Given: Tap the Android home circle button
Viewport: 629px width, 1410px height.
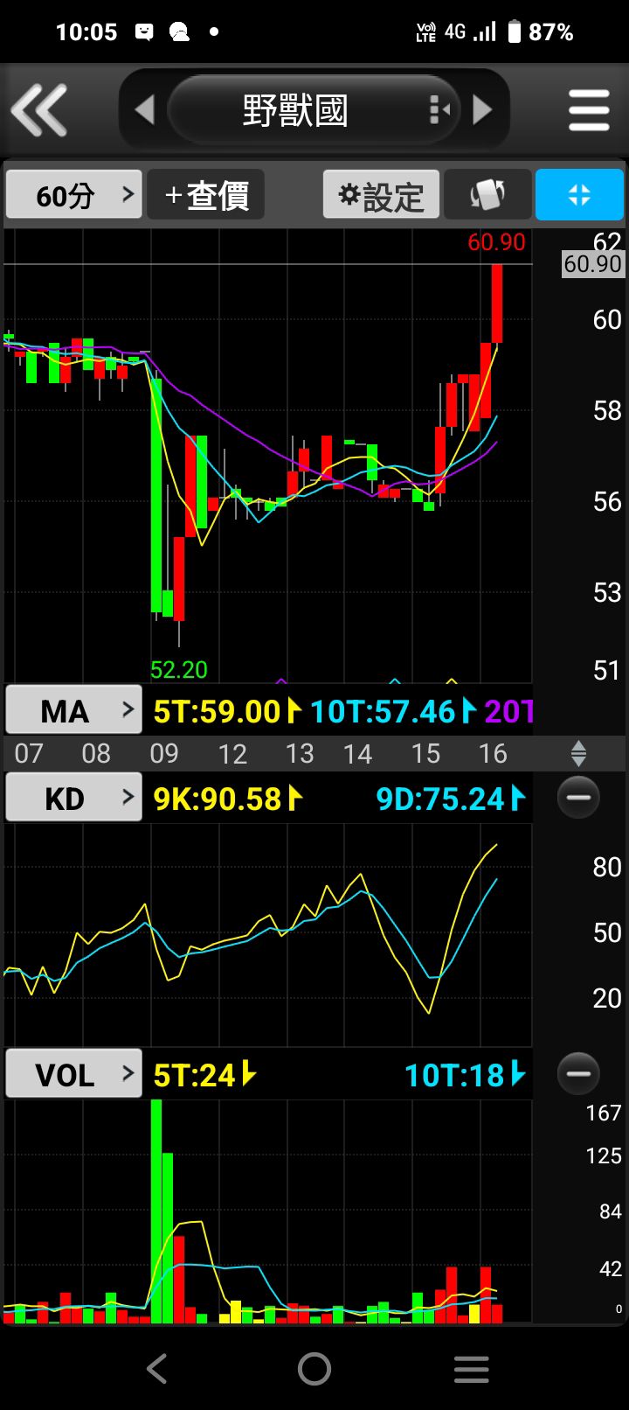Looking at the screenshot, I should (x=314, y=1369).
